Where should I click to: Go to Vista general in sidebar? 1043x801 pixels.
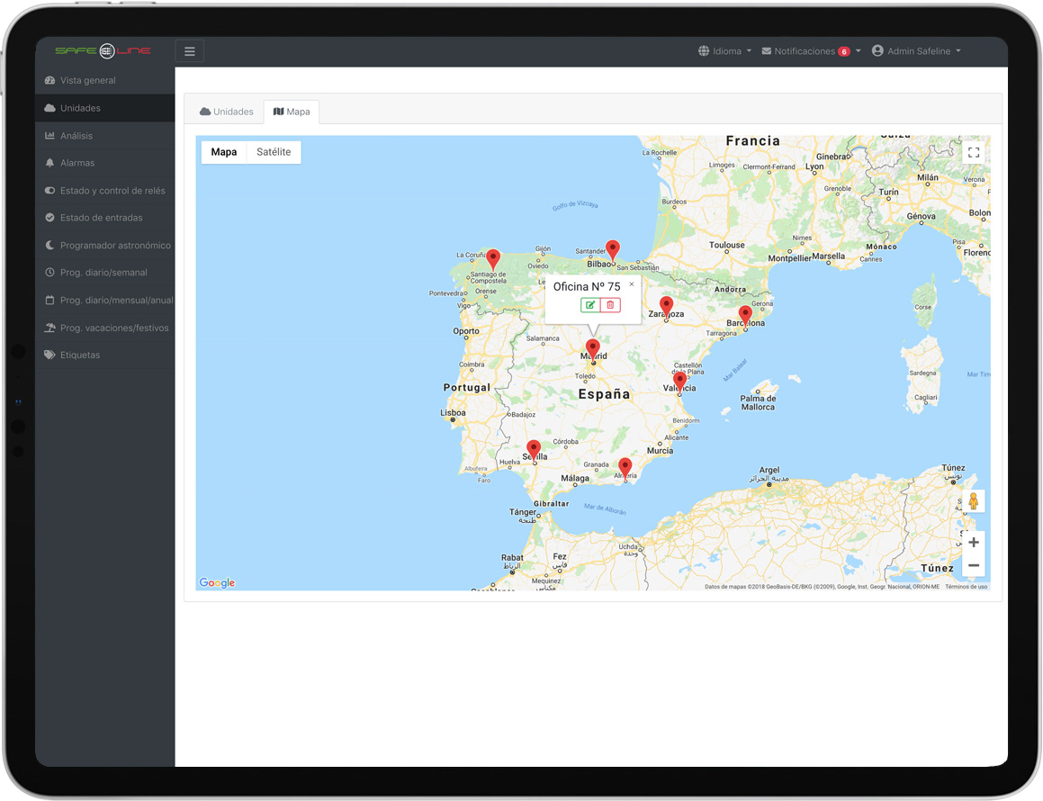point(105,80)
